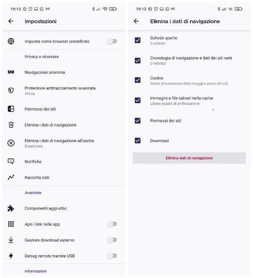Viewport: 253px width, 278px height.
Task: Toggle the Gestore download esterno switch
Action: click(x=112, y=240)
